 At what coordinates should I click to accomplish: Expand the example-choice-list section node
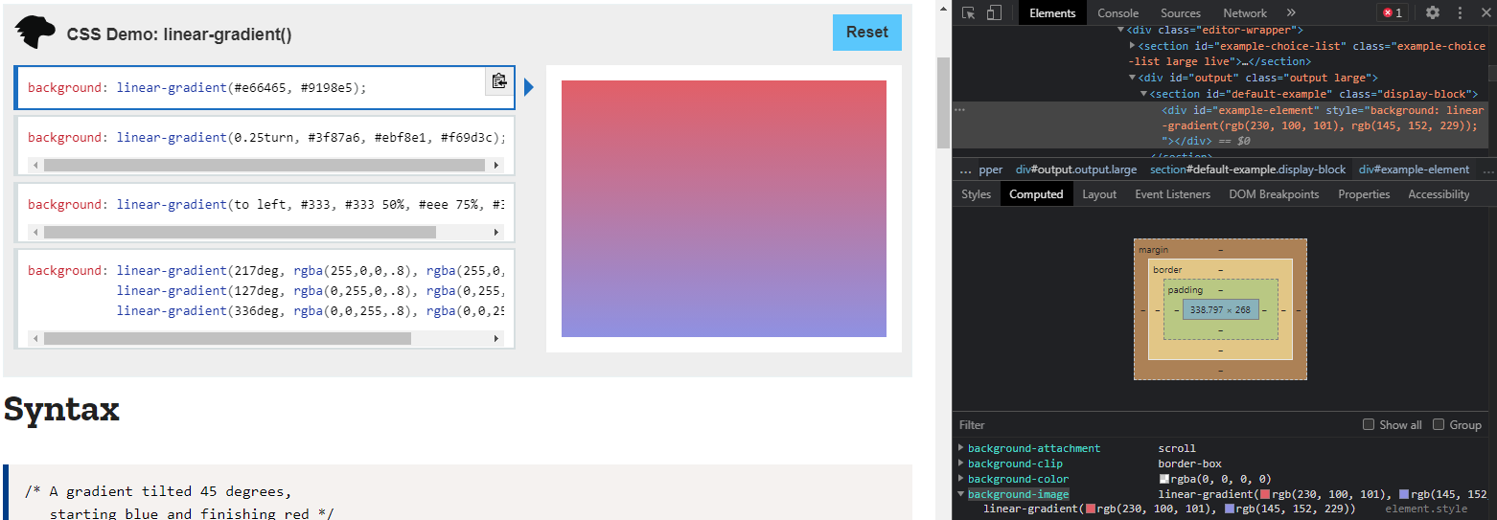pyautogui.click(x=1133, y=46)
